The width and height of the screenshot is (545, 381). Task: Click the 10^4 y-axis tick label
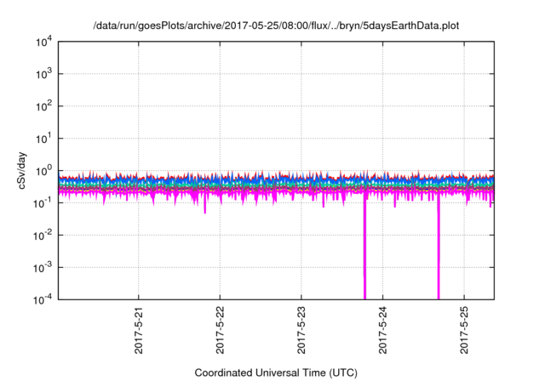pos(43,42)
